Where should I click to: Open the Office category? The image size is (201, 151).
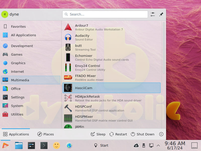31,89
